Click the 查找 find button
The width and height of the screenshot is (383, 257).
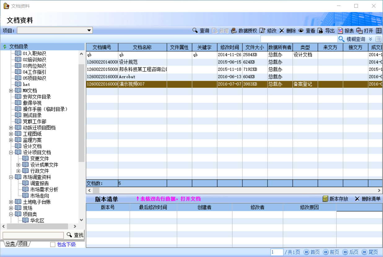tap(75, 235)
